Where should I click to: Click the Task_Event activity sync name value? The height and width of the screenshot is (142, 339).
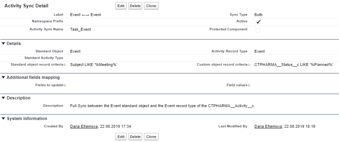coord(80,30)
